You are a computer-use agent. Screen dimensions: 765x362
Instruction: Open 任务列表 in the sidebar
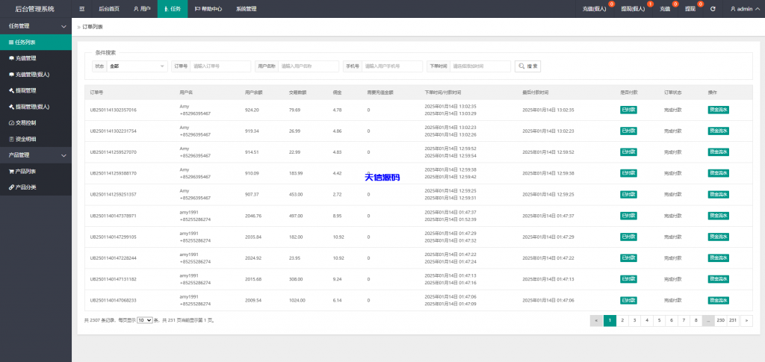pyautogui.click(x=36, y=43)
